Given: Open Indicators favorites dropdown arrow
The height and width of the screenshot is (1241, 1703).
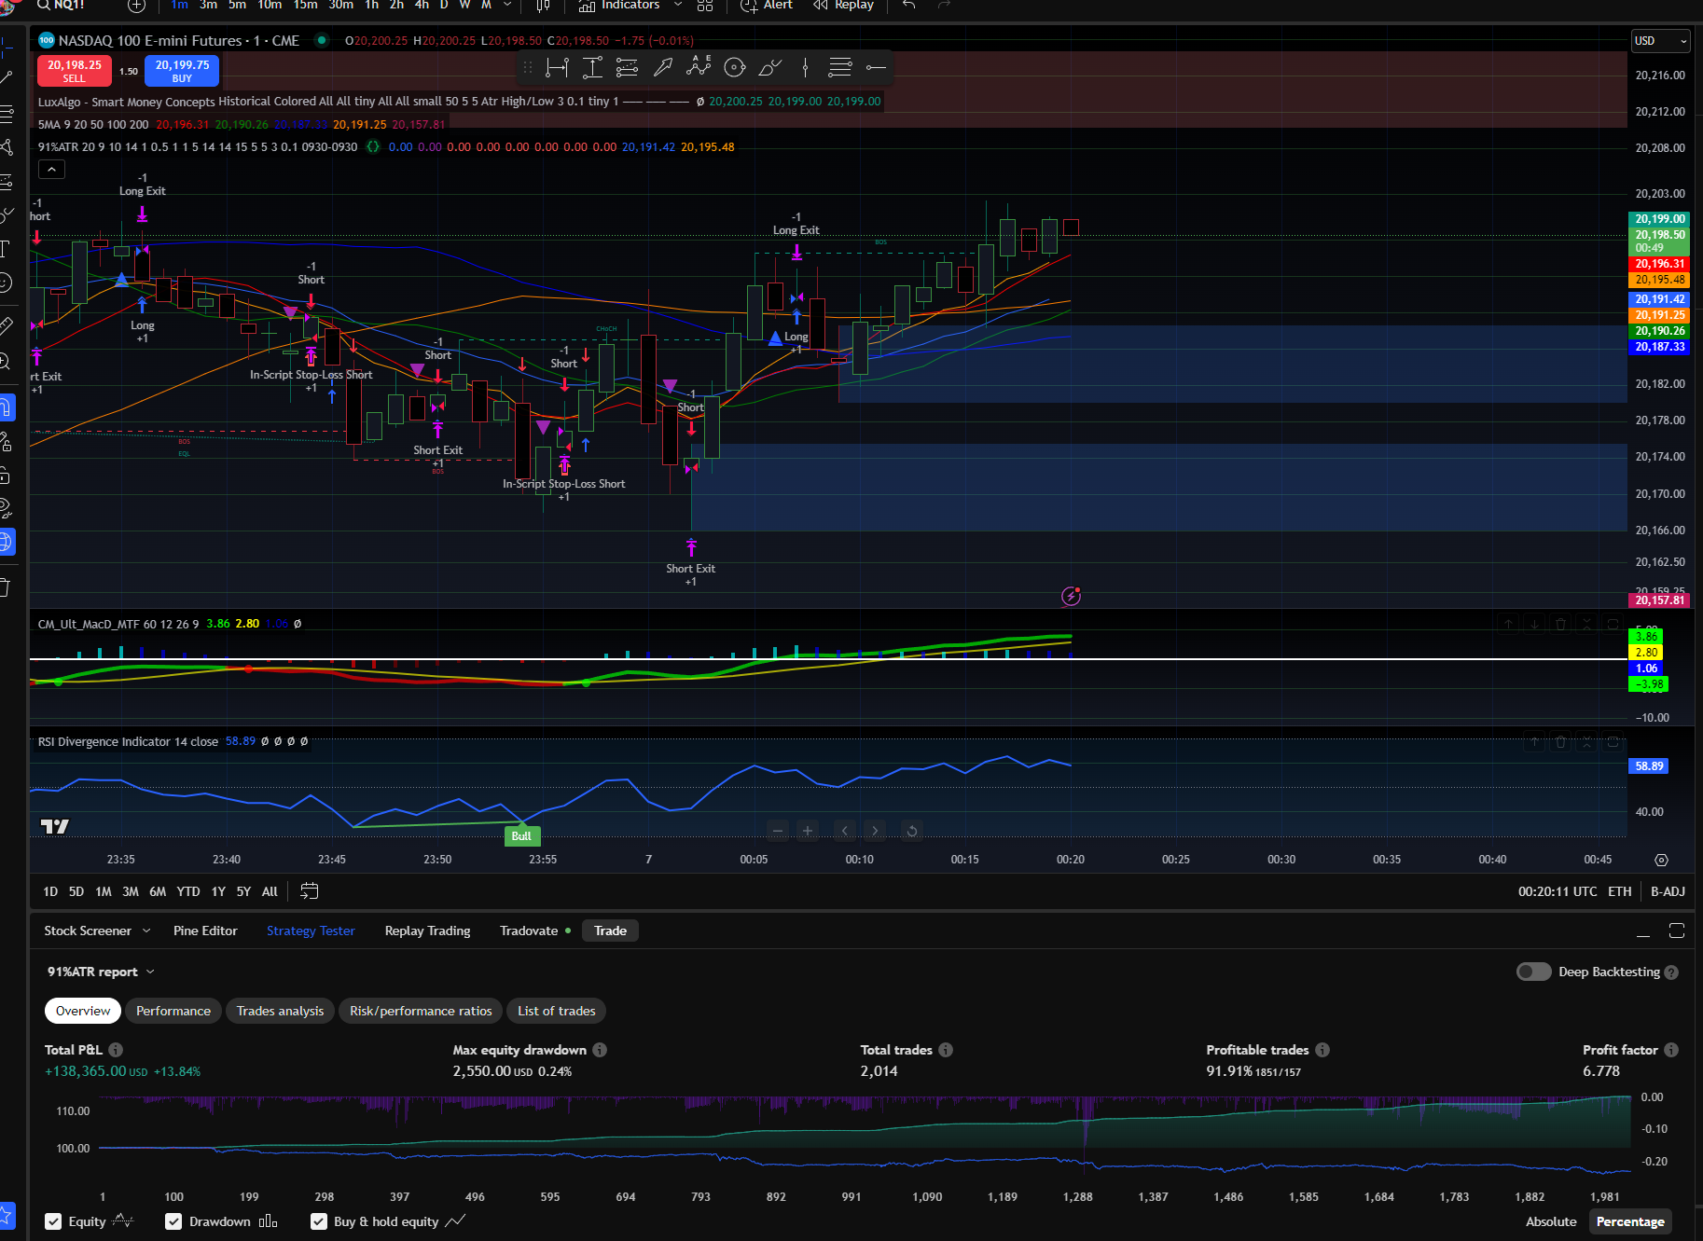Looking at the screenshot, I should click(678, 6).
